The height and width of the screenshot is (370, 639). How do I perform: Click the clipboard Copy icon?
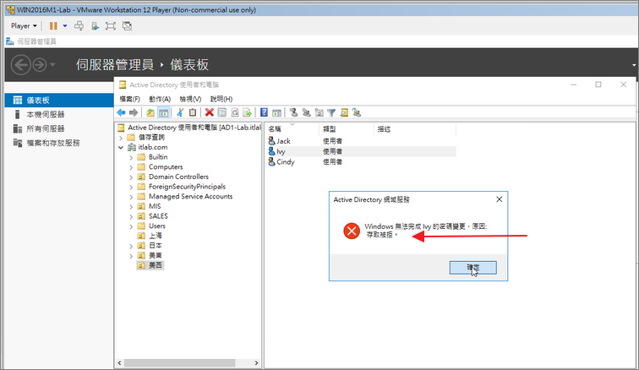point(193,112)
